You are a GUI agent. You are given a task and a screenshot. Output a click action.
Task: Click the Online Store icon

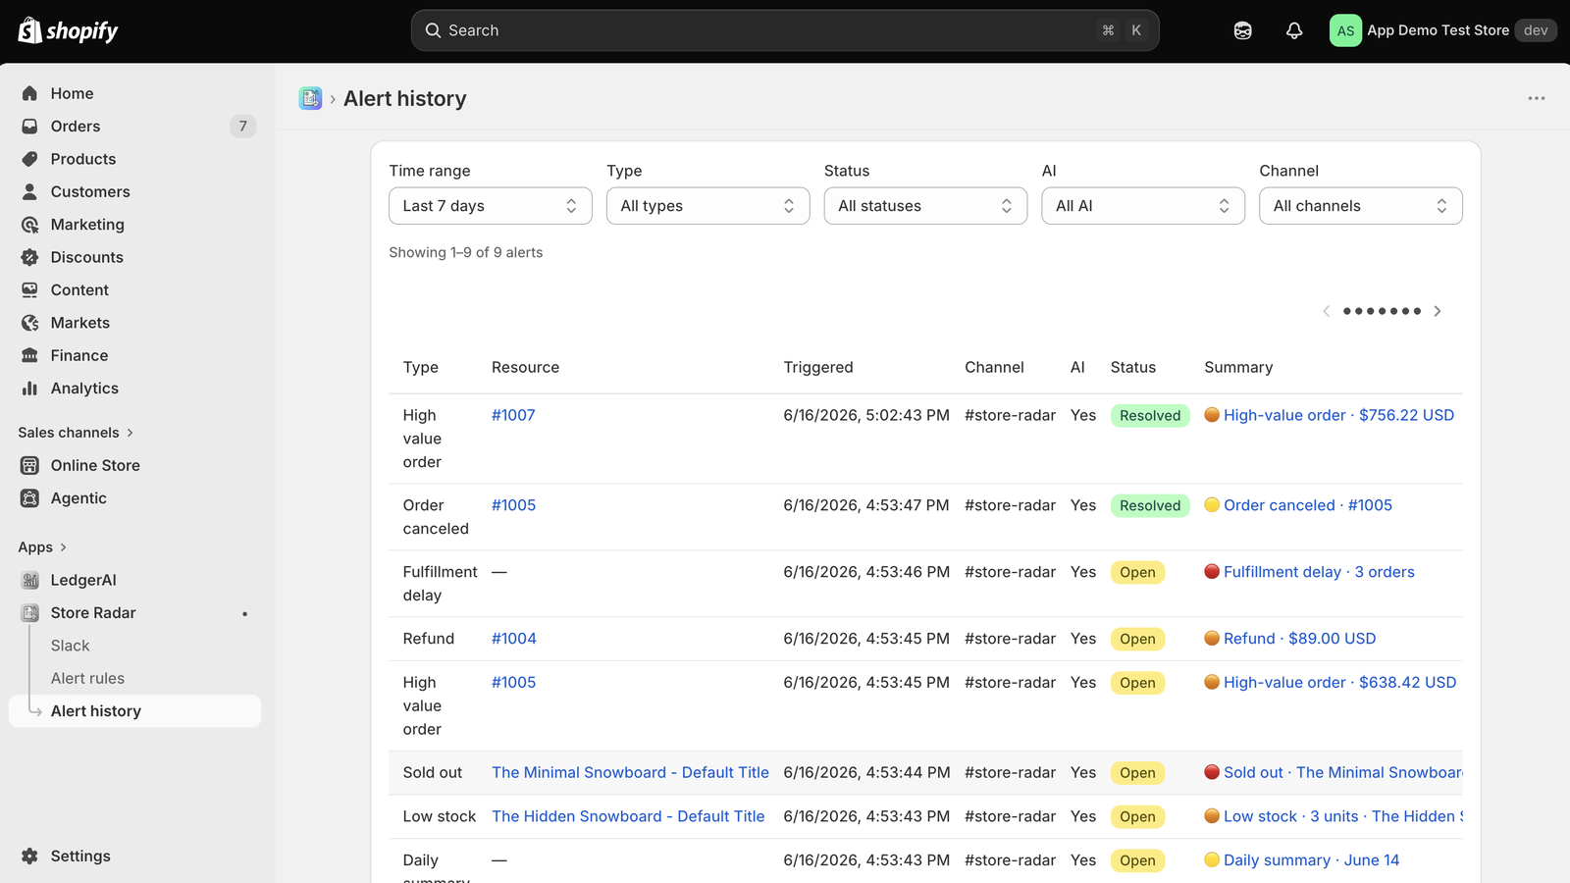click(30, 465)
